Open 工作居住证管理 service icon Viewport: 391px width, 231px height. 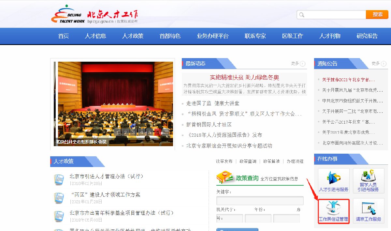[334, 211]
